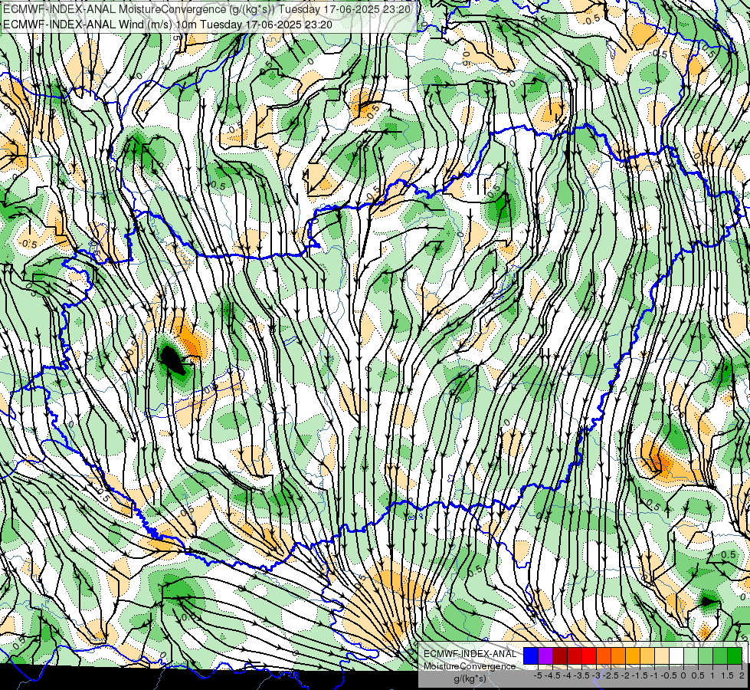Viewport: 750px width, 690px height.
Task: Click the '-1' legend tick label
Action: (654, 675)
